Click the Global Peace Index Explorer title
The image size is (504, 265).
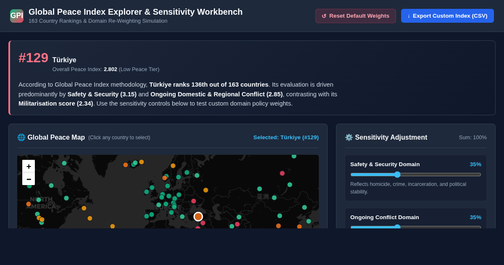coord(136,12)
